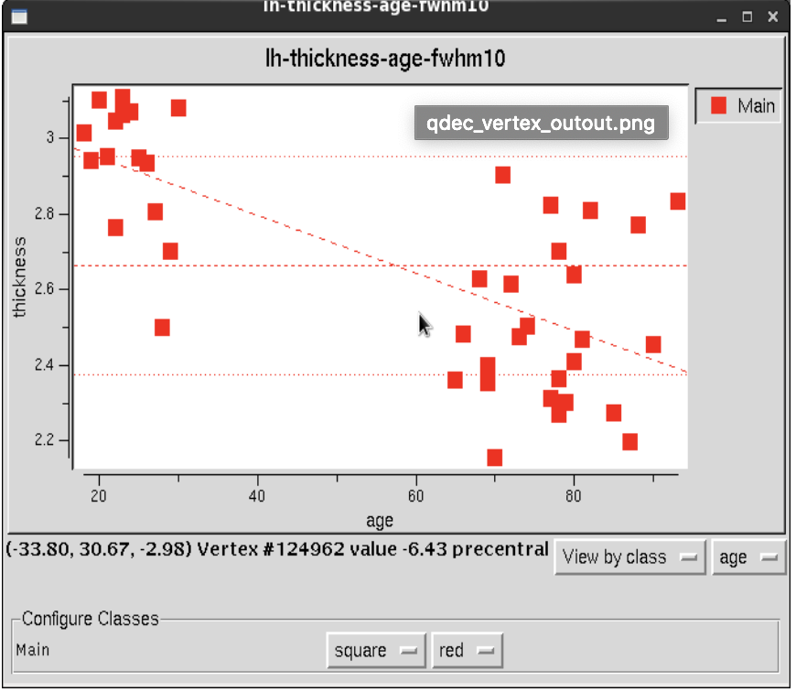Open the "red" marker color dropdown
Viewport: 796px width, 692px height.
[x=467, y=650]
